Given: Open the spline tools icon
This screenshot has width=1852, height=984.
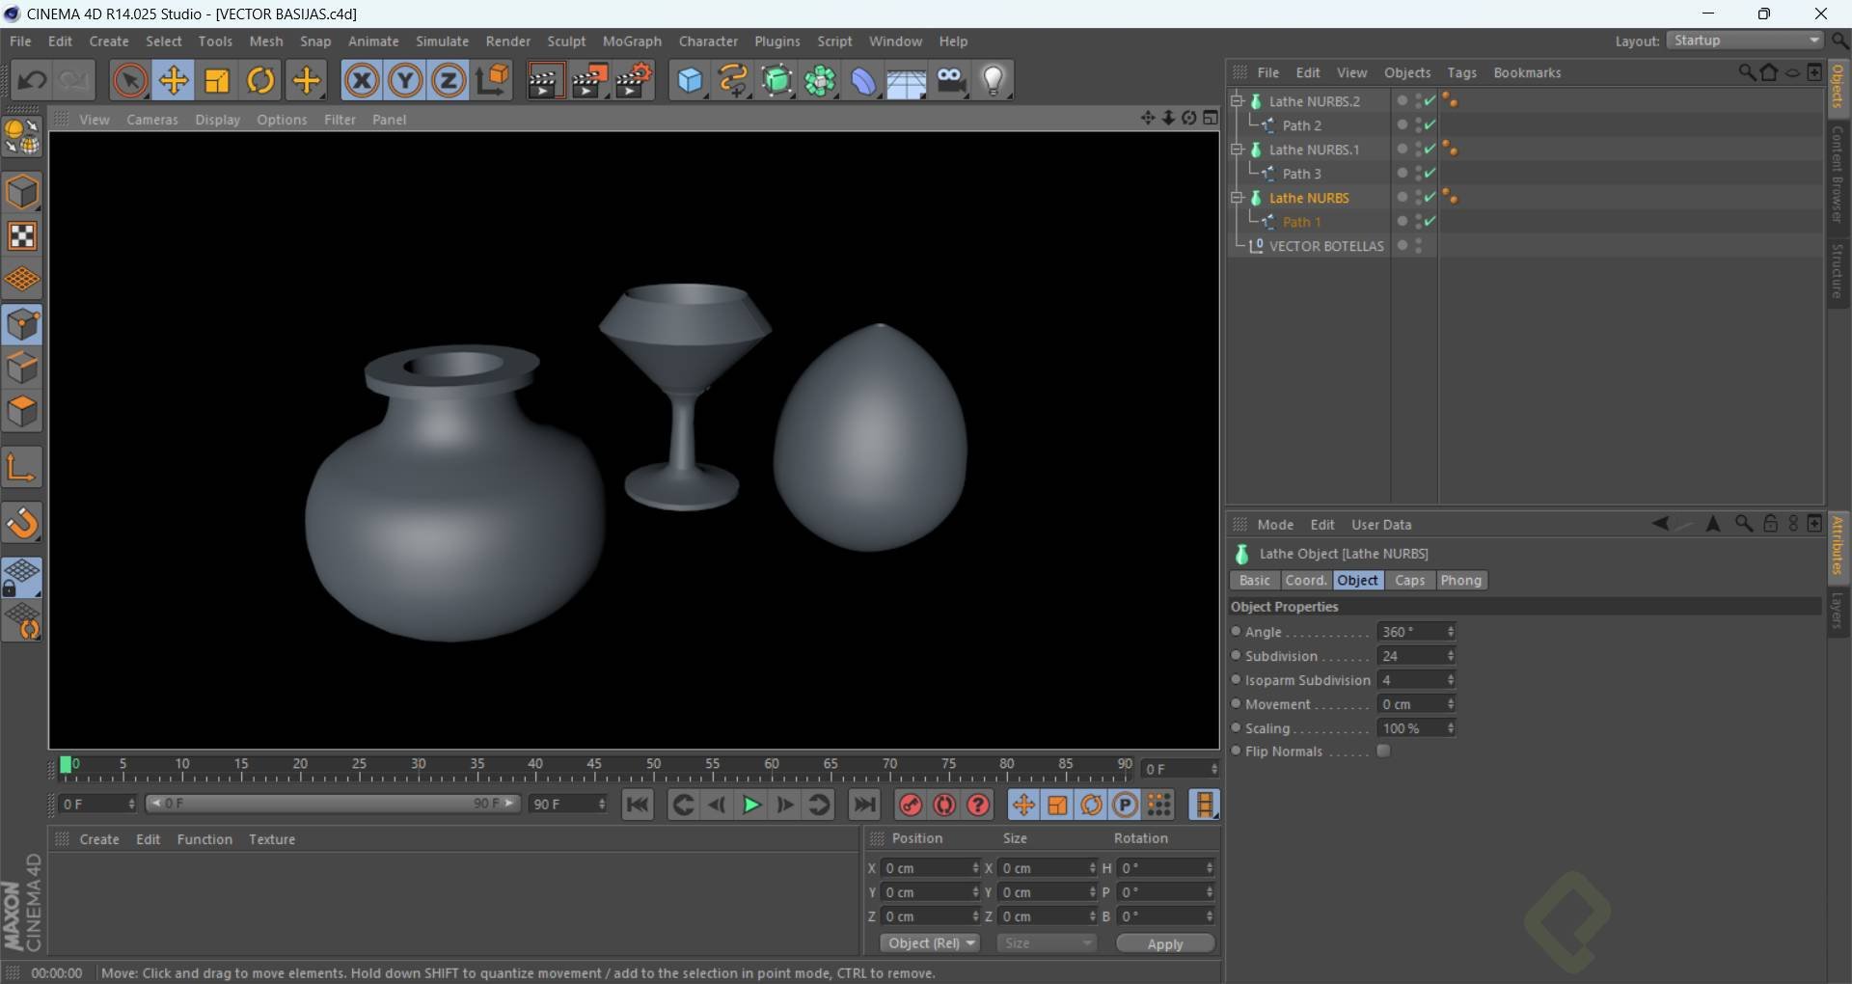Looking at the screenshot, I should [734, 81].
